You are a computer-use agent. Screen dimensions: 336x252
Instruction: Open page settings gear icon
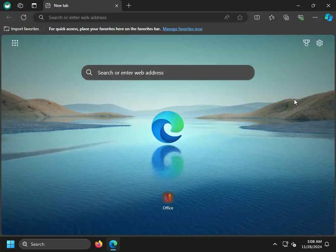point(320,43)
